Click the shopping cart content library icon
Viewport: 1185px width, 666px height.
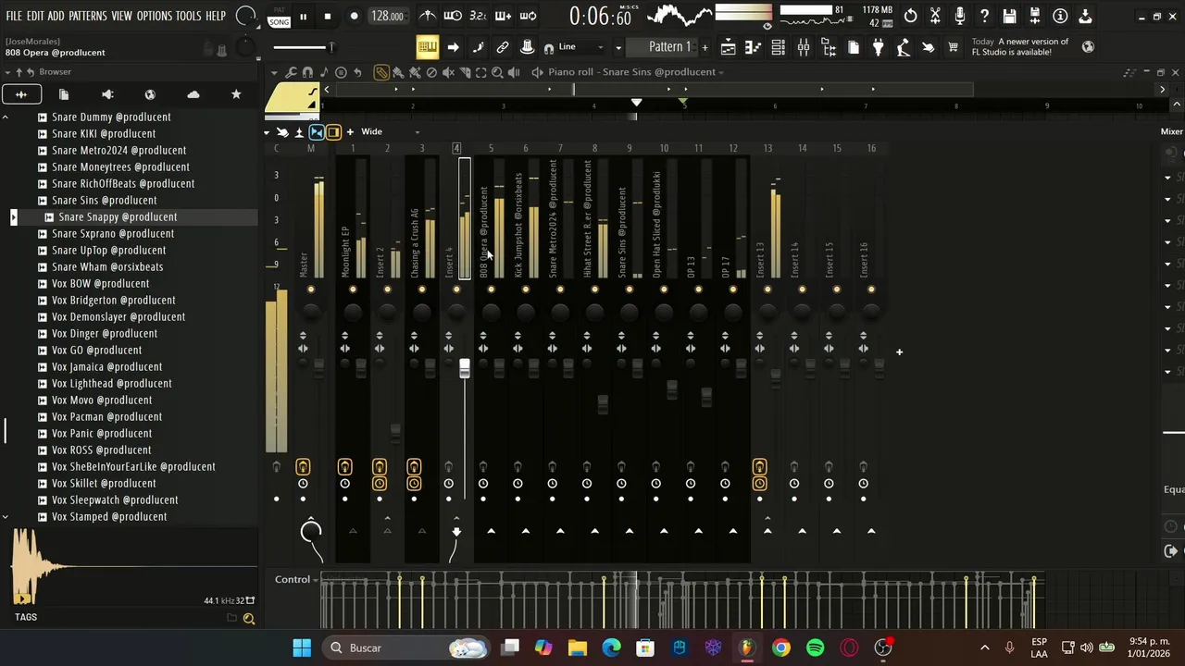(x=953, y=47)
